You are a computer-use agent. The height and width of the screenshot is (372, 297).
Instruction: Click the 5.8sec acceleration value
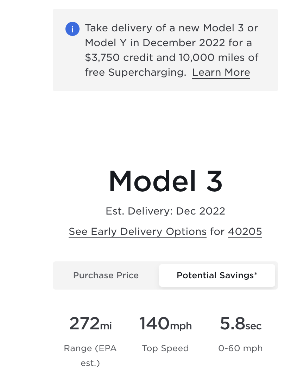[x=241, y=324]
